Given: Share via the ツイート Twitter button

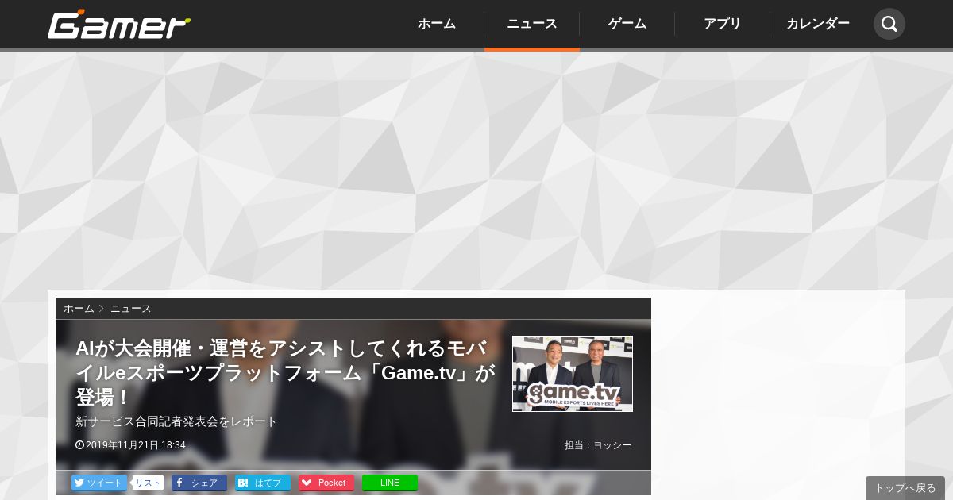Looking at the screenshot, I should click(99, 483).
